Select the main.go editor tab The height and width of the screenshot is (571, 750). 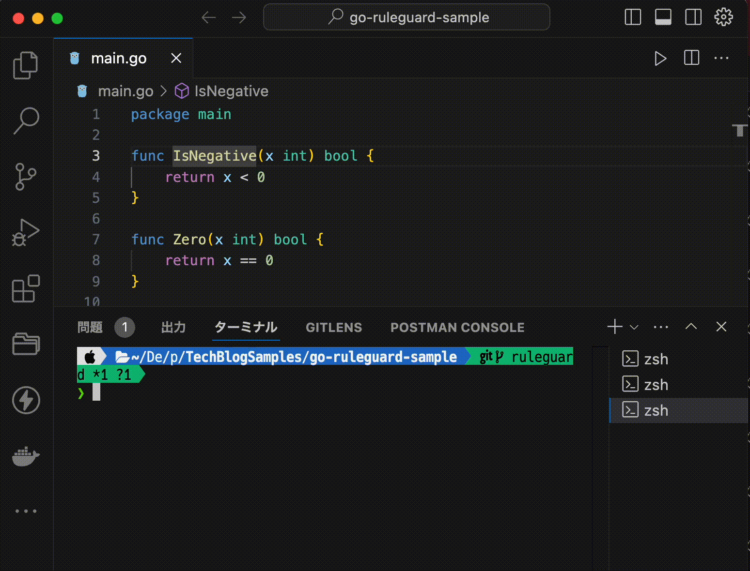(x=123, y=58)
